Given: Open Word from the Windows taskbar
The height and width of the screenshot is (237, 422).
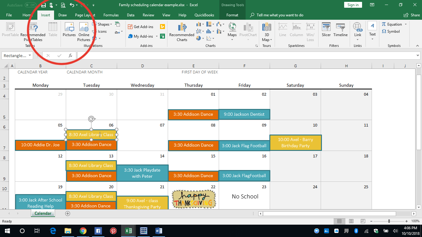Looking at the screenshot, I should click(159, 231).
